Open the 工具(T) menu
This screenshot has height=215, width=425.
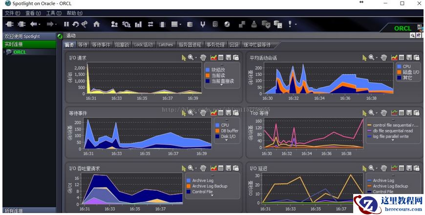click(52, 13)
